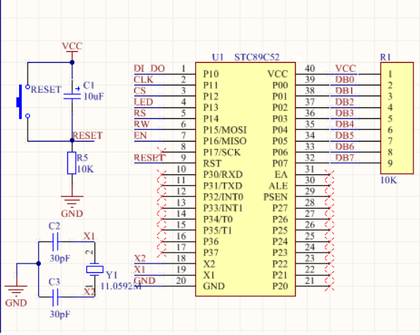Click the DI_DO net label
The height and width of the screenshot is (335, 420).
click(149, 69)
